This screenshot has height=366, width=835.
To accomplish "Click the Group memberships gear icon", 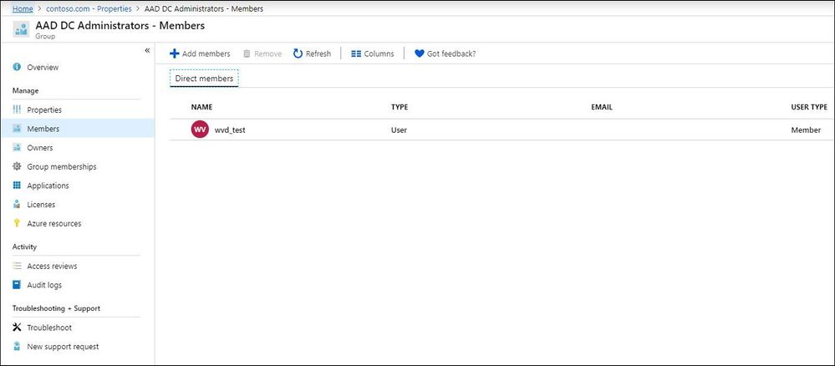I will 17,166.
